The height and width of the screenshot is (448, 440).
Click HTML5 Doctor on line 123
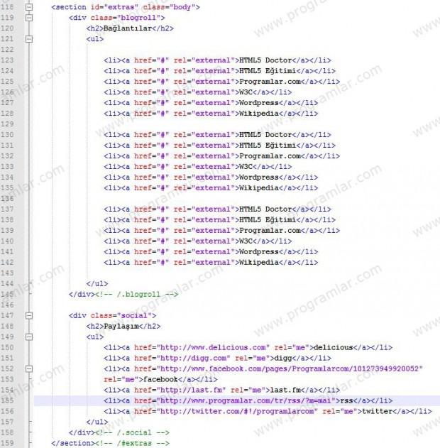point(265,60)
